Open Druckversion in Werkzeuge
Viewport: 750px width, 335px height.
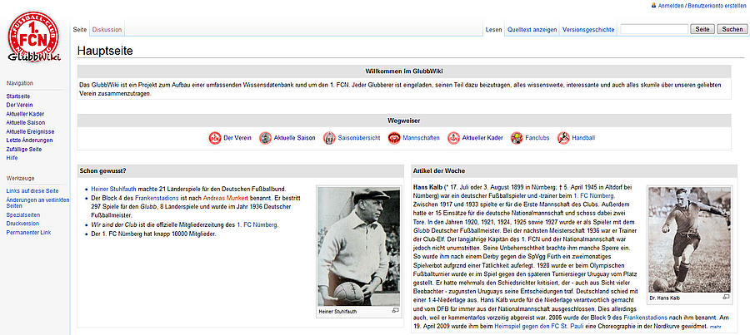(x=22, y=224)
